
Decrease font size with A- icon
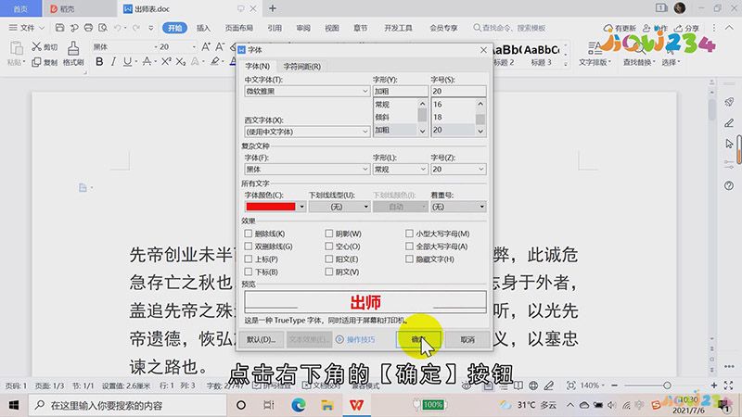pos(220,46)
